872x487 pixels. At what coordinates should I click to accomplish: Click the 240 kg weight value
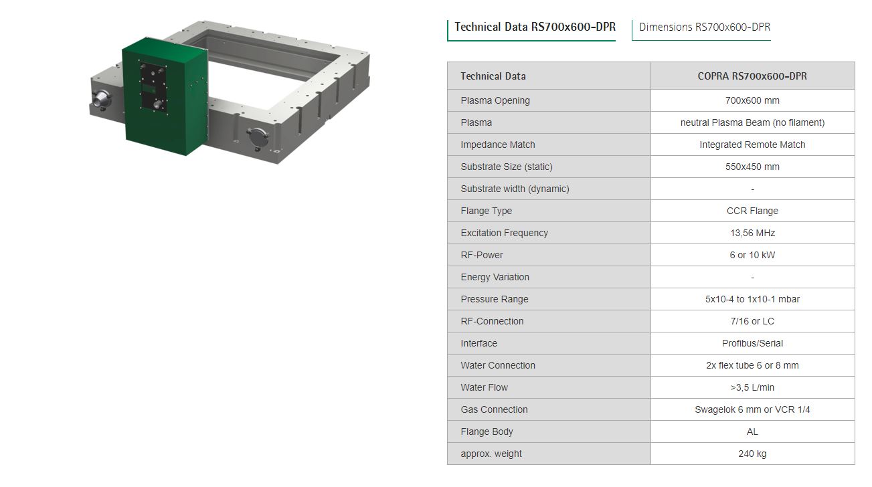coord(752,454)
